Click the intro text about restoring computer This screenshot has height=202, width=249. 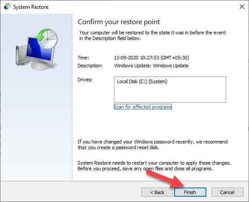click(x=153, y=35)
